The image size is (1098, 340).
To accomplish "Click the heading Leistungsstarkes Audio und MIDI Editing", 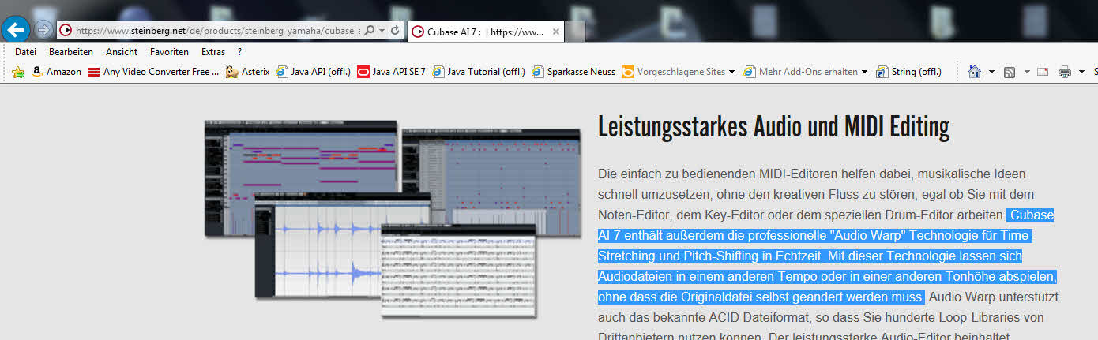I will click(774, 127).
